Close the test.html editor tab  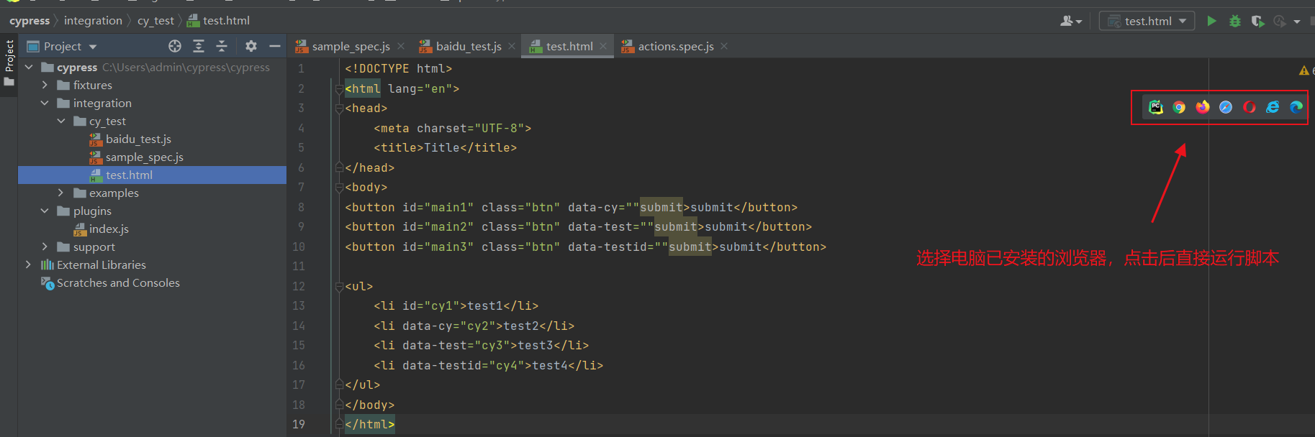click(x=603, y=46)
